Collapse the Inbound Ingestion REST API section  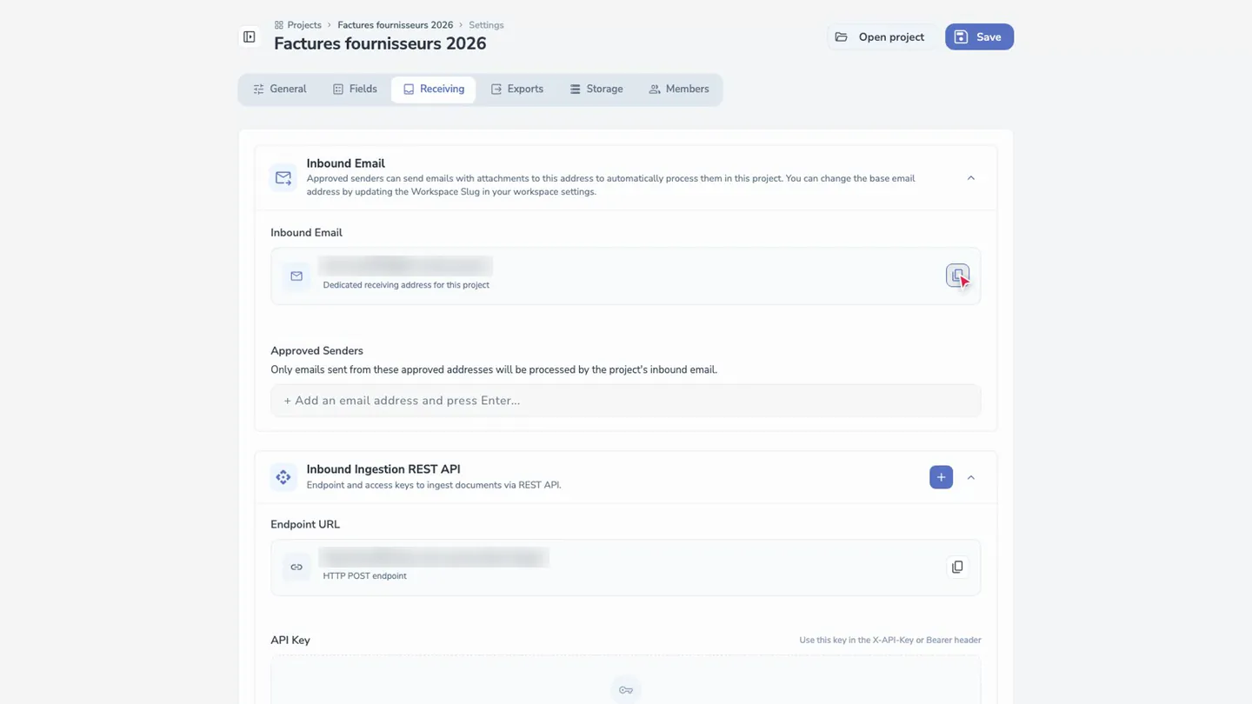tap(971, 477)
